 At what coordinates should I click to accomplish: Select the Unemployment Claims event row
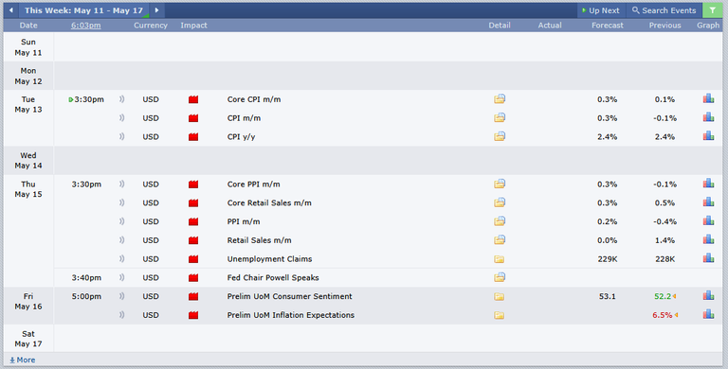pos(388,258)
